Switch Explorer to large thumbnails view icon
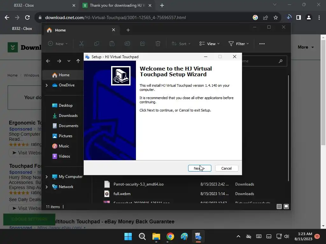The height and width of the screenshot is (244, 326). (x=286, y=207)
